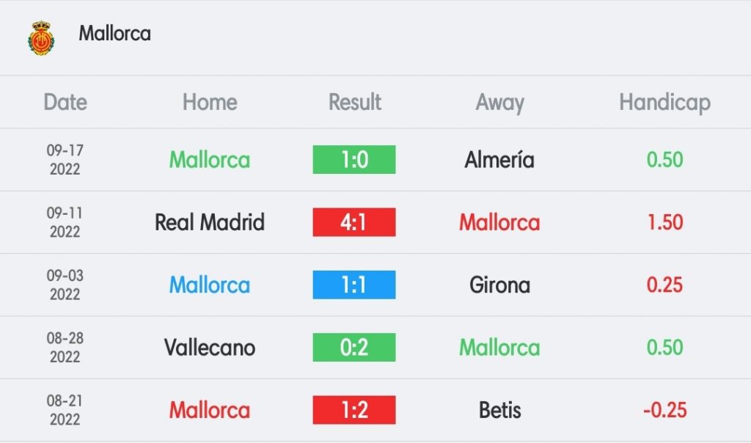The width and height of the screenshot is (751, 443).
Task: Click the Result column header
Action: [354, 102]
